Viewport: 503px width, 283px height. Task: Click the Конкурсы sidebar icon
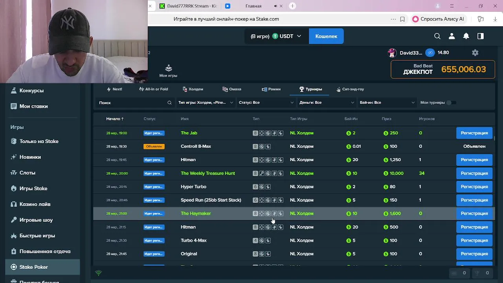(x=14, y=90)
